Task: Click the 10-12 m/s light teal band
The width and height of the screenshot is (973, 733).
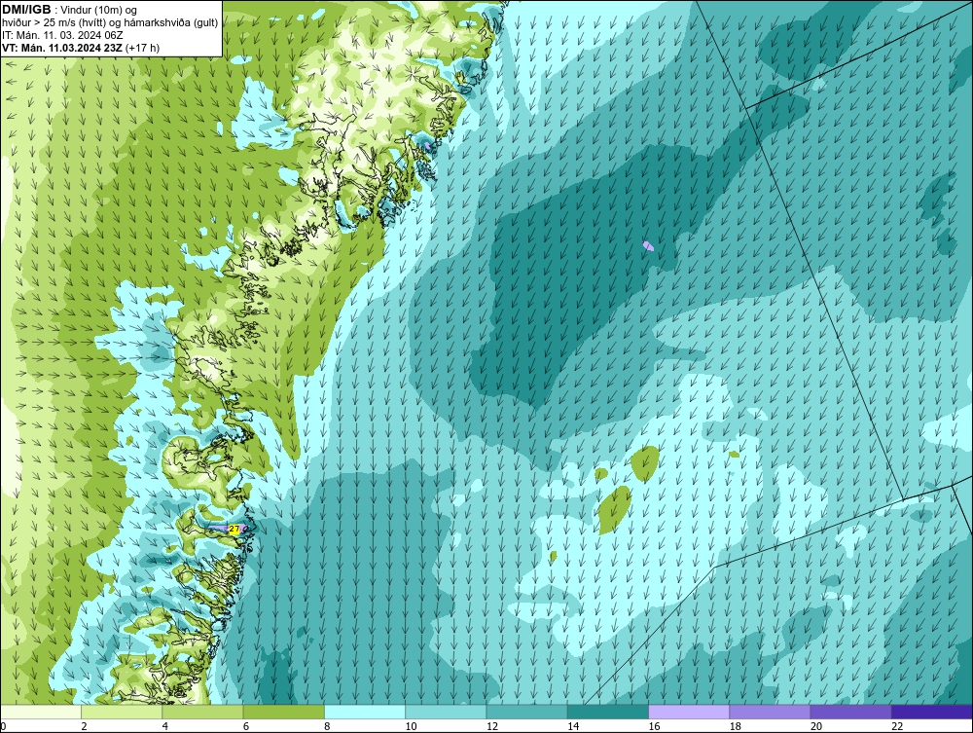Action: pos(446,712)
